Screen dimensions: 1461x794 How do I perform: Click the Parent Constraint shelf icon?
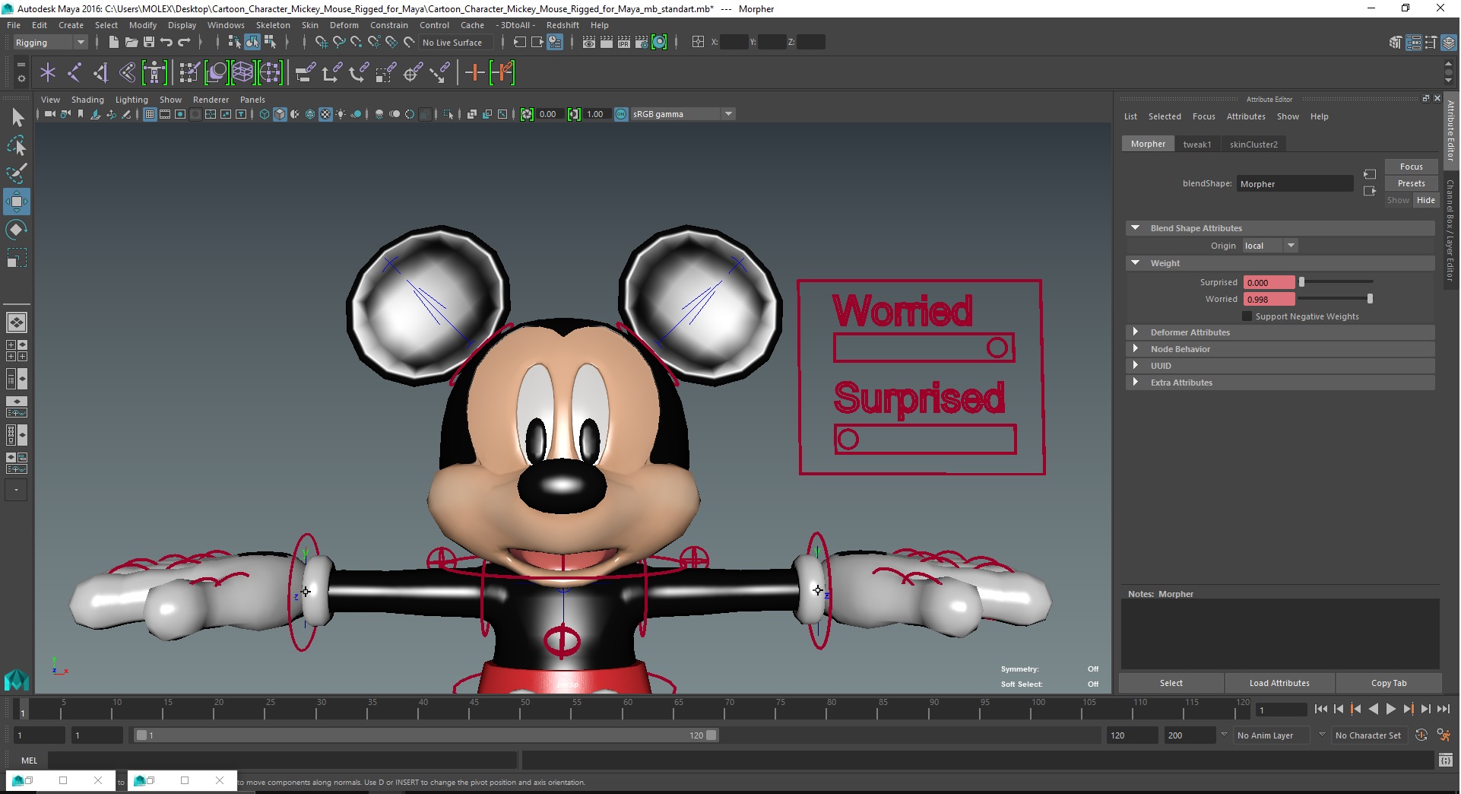tap(305, 73)
